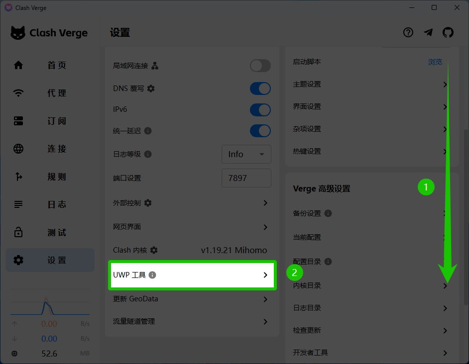
Task: Open 界面设置 layout settings
Action: pyautogui.click(x=372, y=107)
